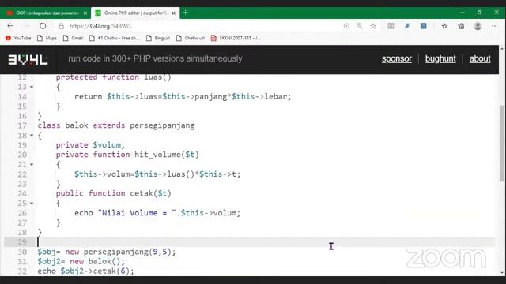Click 'protected function luas()' on line 12
This screenshot has height=284, width=506.
(x=114, y=77)
